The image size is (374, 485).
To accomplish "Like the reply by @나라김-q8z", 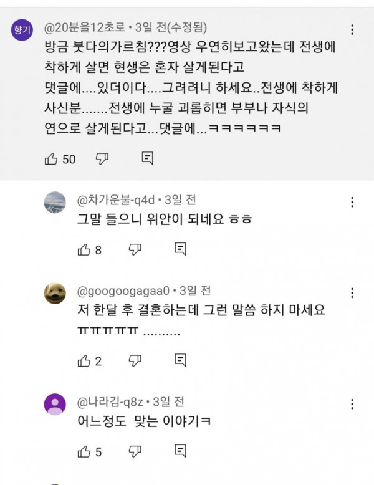I will (x=84, y=451).
